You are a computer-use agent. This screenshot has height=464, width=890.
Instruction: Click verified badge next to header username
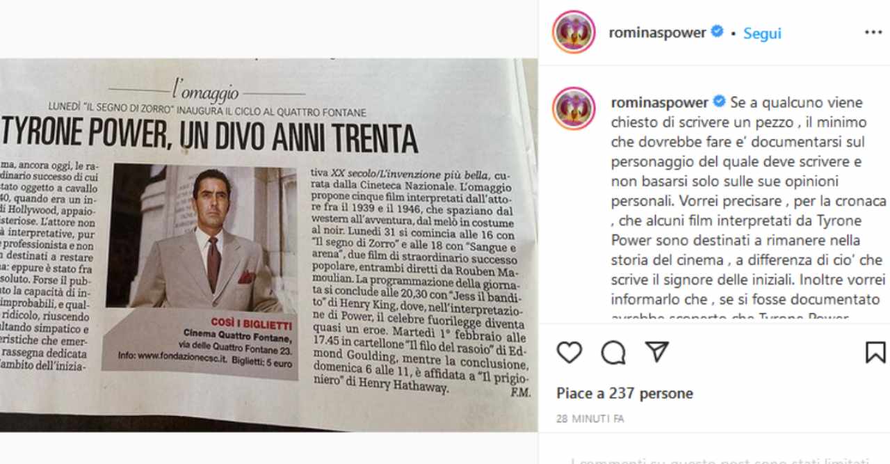click(x=717, y=32)
